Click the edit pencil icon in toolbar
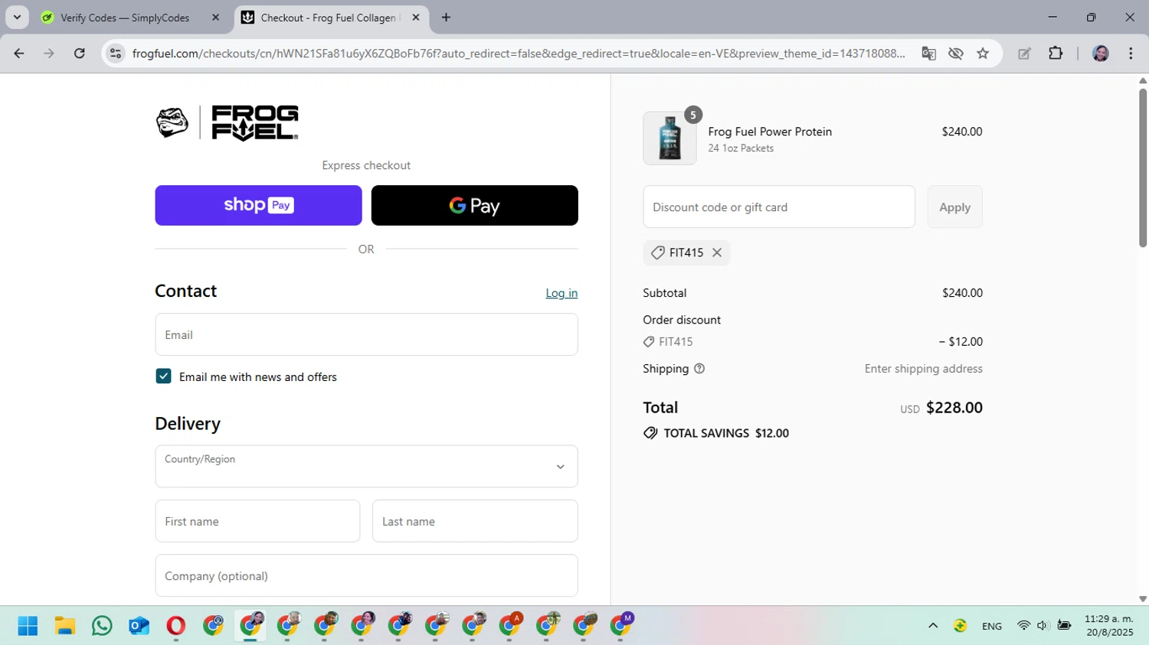This screenshot has height=645, width=1149. click(x=1024, y=54)
